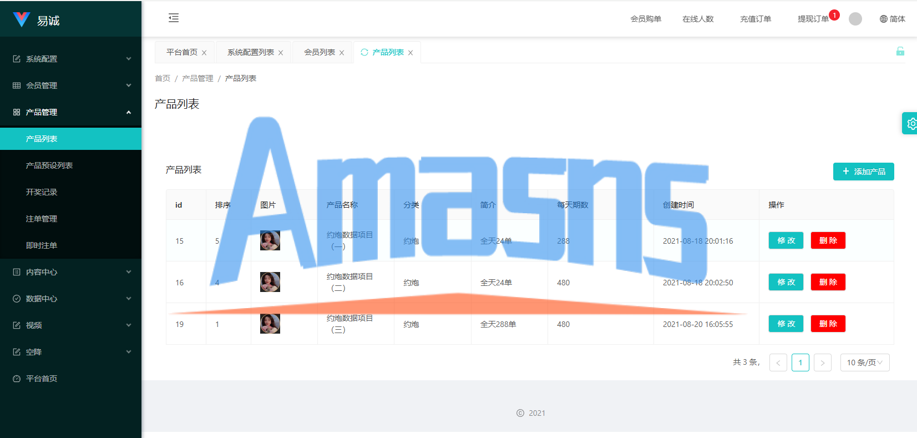Image resolution: width=917 pixels, height=438 pixels.
Task: Click the globe language icon
Action: pyautogui.click(x=884, y=19)
